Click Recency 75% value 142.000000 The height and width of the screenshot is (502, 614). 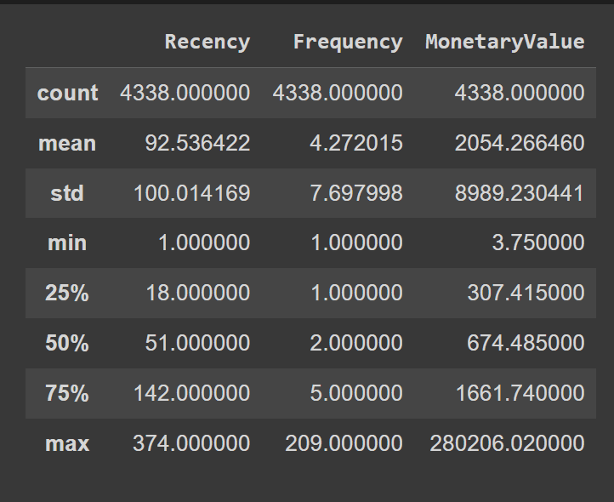(192, 393)
